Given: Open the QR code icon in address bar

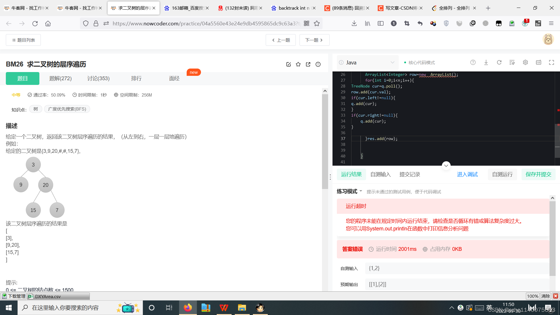Looking at the screenshot, I should click(x=307, y=23).
